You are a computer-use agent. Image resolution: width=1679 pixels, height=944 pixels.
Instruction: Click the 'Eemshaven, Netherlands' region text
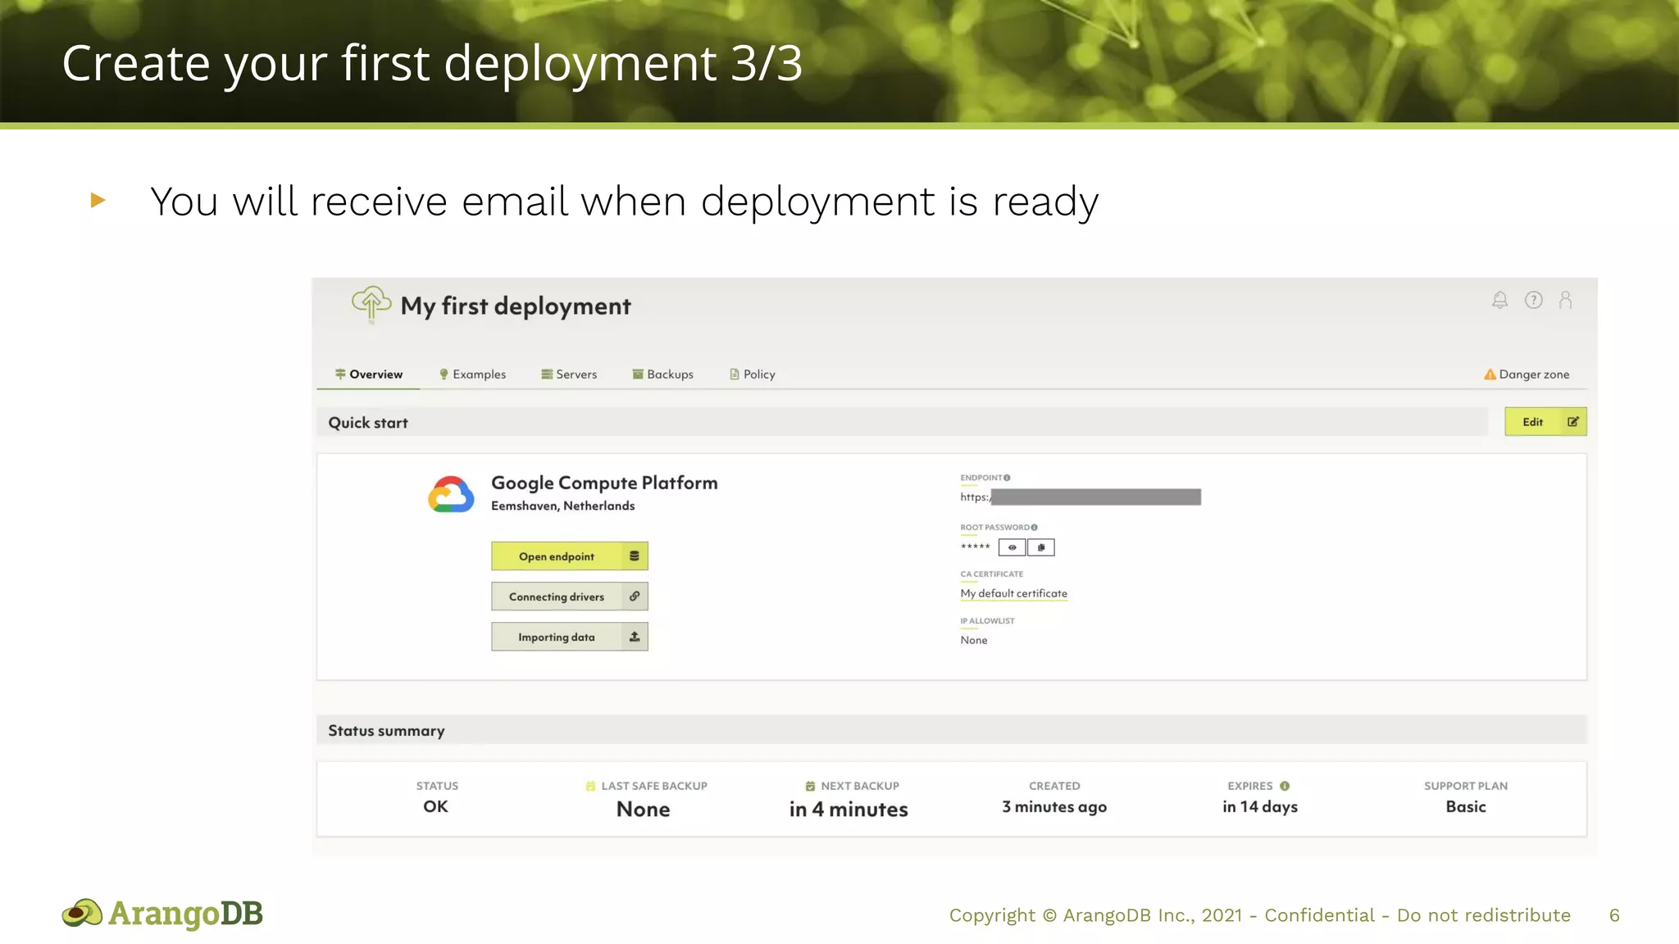[562, 506]
